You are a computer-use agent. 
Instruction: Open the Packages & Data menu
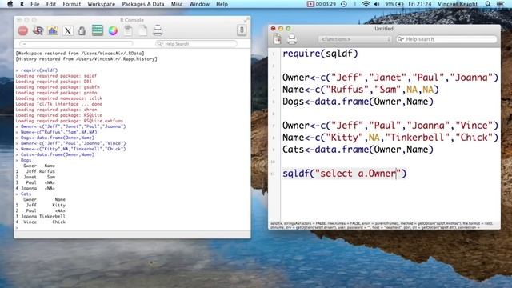click(143, 4)
